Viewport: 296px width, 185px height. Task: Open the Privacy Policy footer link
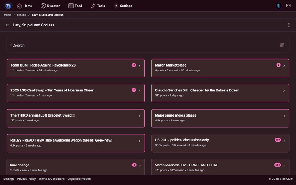[26, 179]
